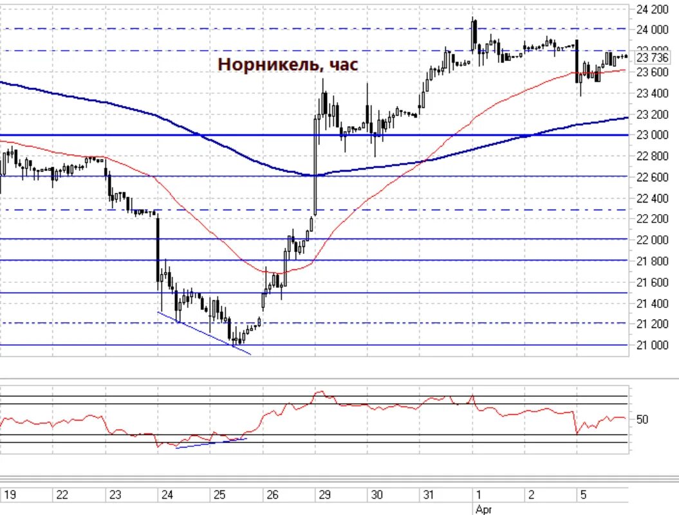679x515 pixels.
Task: Select date 31 on the time axis
Action: coord(428,494)
